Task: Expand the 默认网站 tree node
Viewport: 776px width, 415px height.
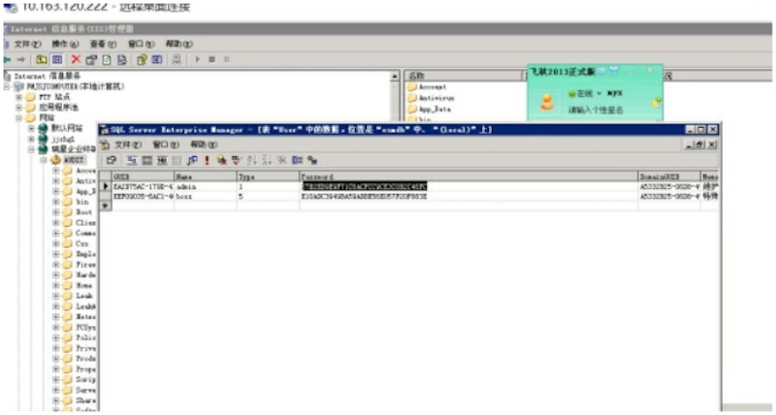Action: pyautogui.click(x=31, y=128)
